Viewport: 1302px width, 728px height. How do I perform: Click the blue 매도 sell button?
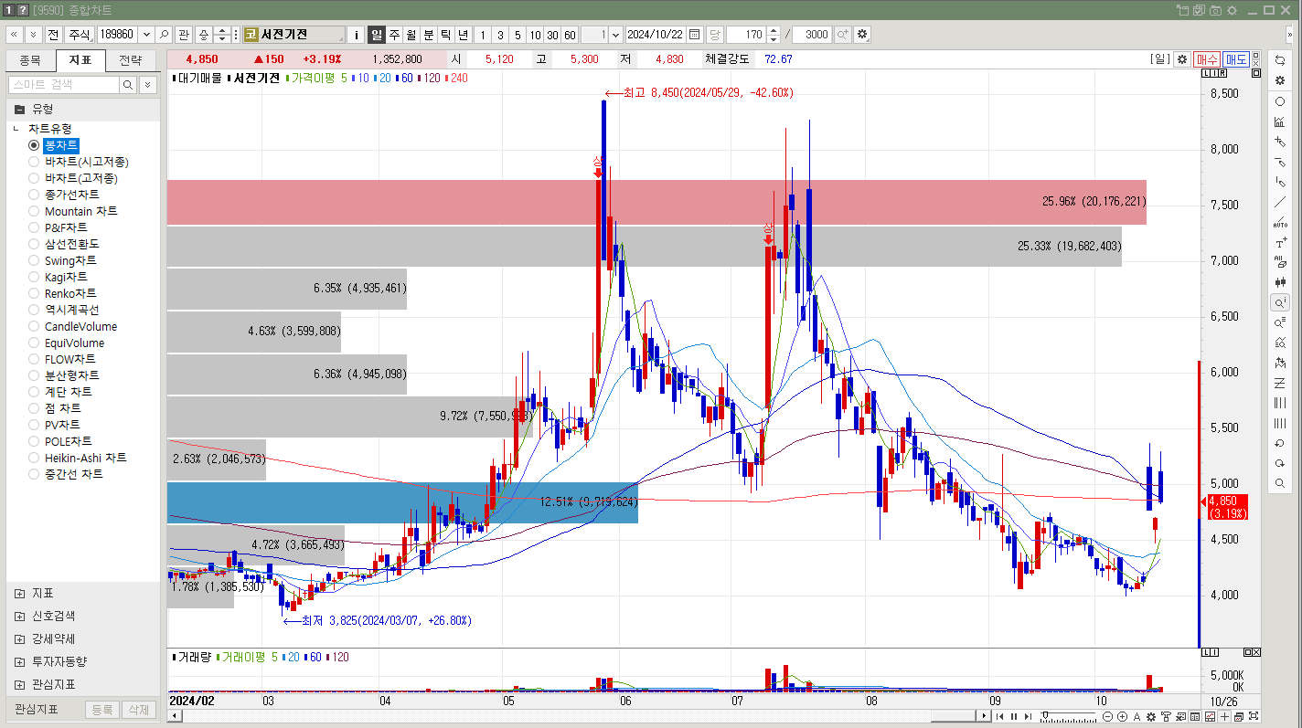tap(1236, 59)
